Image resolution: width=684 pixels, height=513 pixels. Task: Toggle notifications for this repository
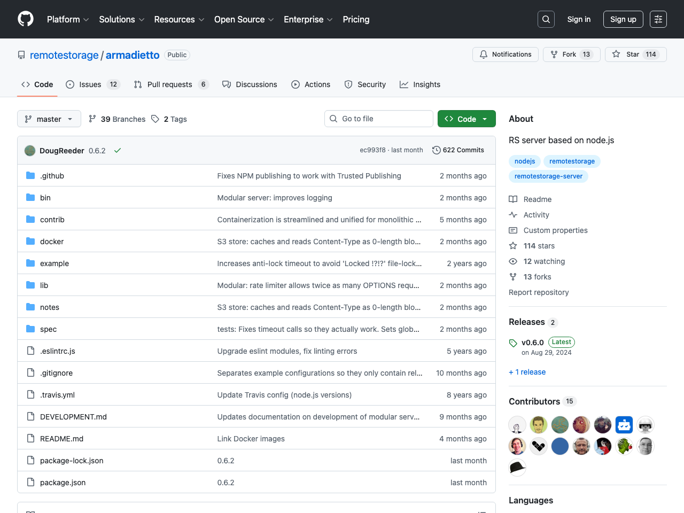(x=505, y=54)
